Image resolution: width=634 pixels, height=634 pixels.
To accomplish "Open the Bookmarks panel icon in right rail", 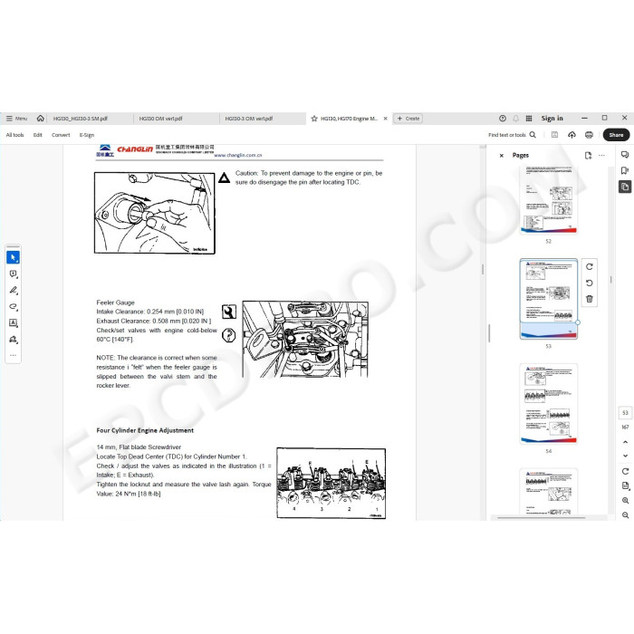I will 625,170.
